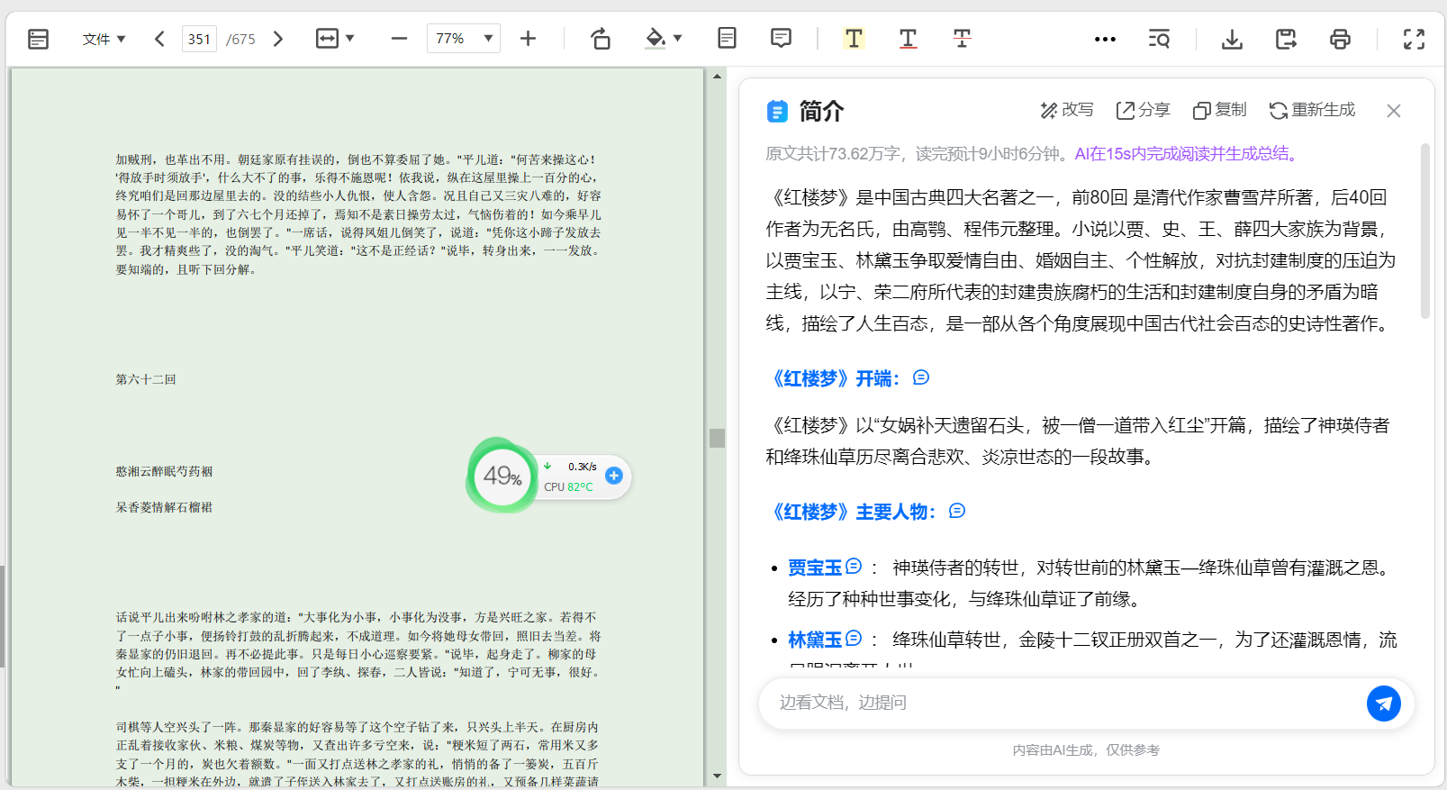Click the fit-width view icon
The width and height of the screenshot is (1447, 790).
327,39
